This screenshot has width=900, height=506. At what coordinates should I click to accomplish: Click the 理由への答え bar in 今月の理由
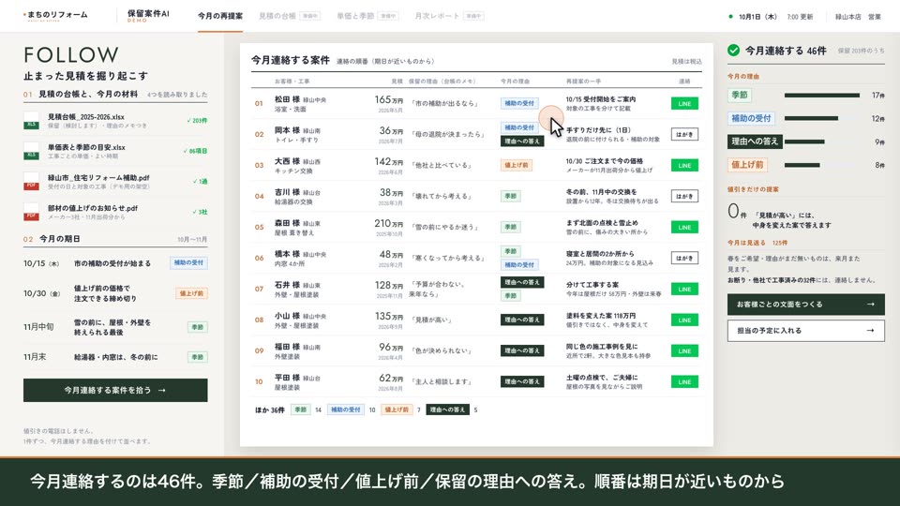pyautogui.click(x=804, y=141)
